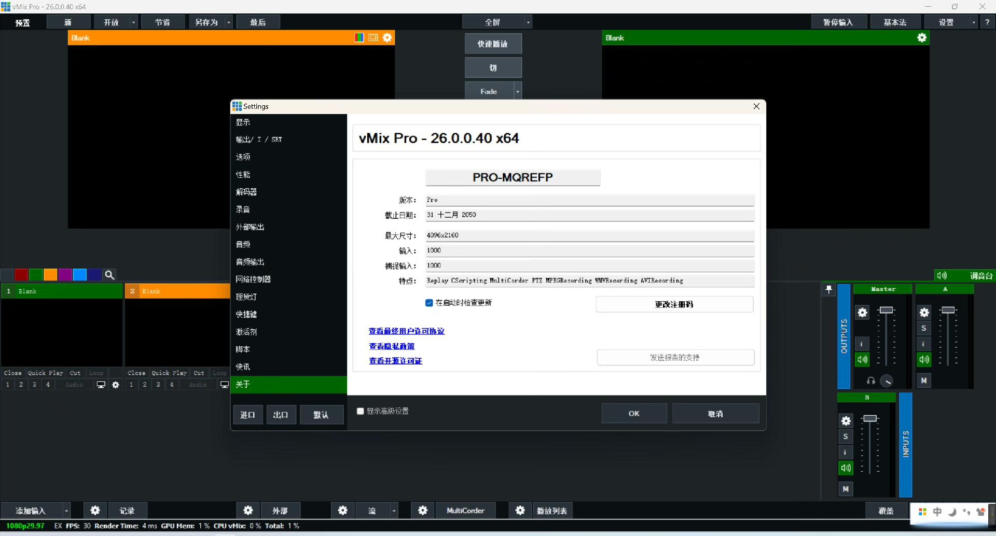Click the MultiCorder button
996x536 pixels.
[x=465, y=511]
